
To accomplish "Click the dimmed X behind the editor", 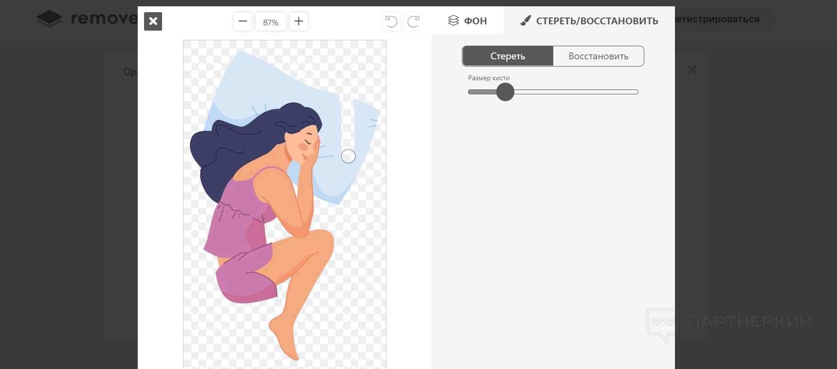I will tap(692, 70).
